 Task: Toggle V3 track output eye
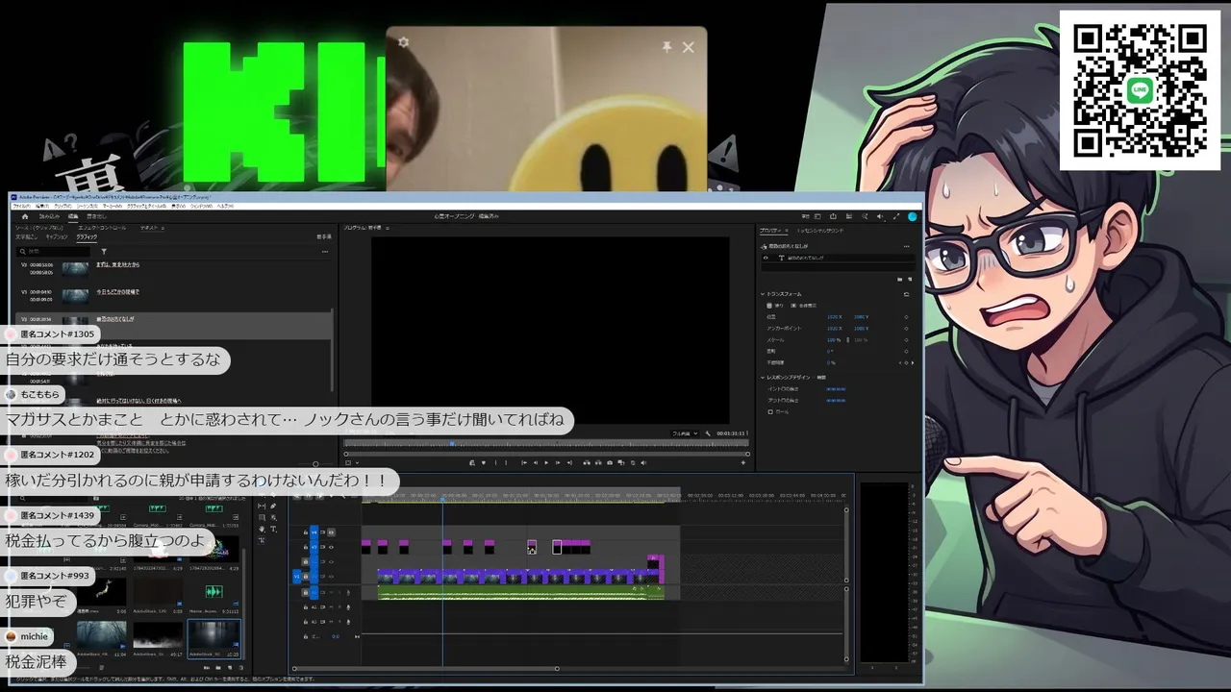tap(331, 547)
